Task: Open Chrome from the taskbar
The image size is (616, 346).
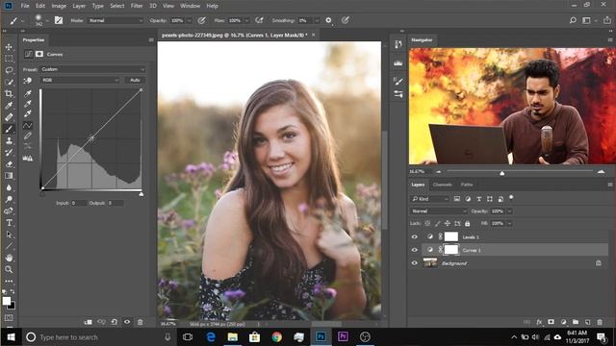Action: pyautogui.click(x=276, y=337)
